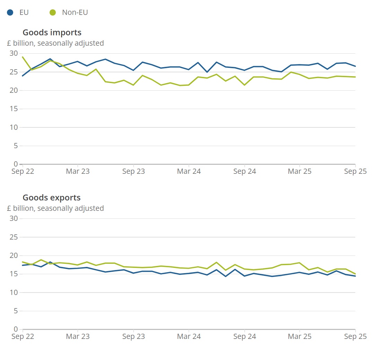384x350 pixels.
Task: Click the green Non-EU legend dot
Action: tap(53, 12)
